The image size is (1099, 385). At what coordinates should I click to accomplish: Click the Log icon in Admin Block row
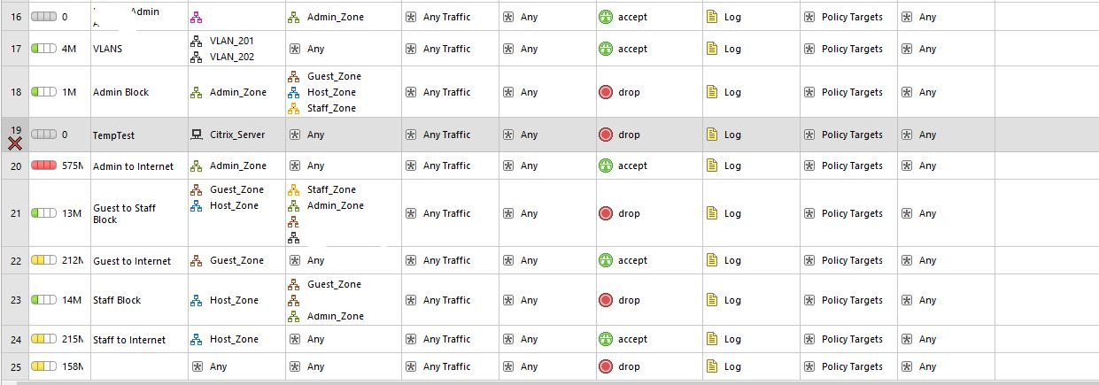coord(713,92)
